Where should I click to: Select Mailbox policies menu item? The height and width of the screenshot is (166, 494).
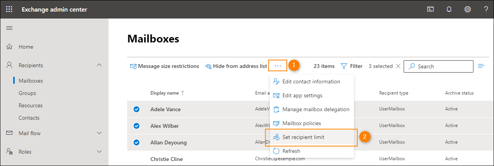(x=312, y=123)
